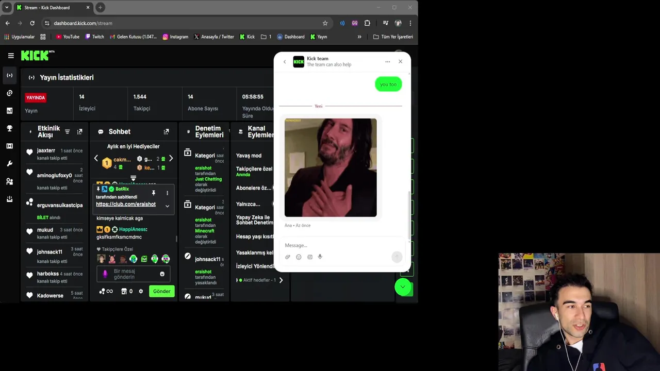Viewport: 660px width, 371px height.
Task: Expand Aktif hedefler arrow
Action: tap(281, 280)
